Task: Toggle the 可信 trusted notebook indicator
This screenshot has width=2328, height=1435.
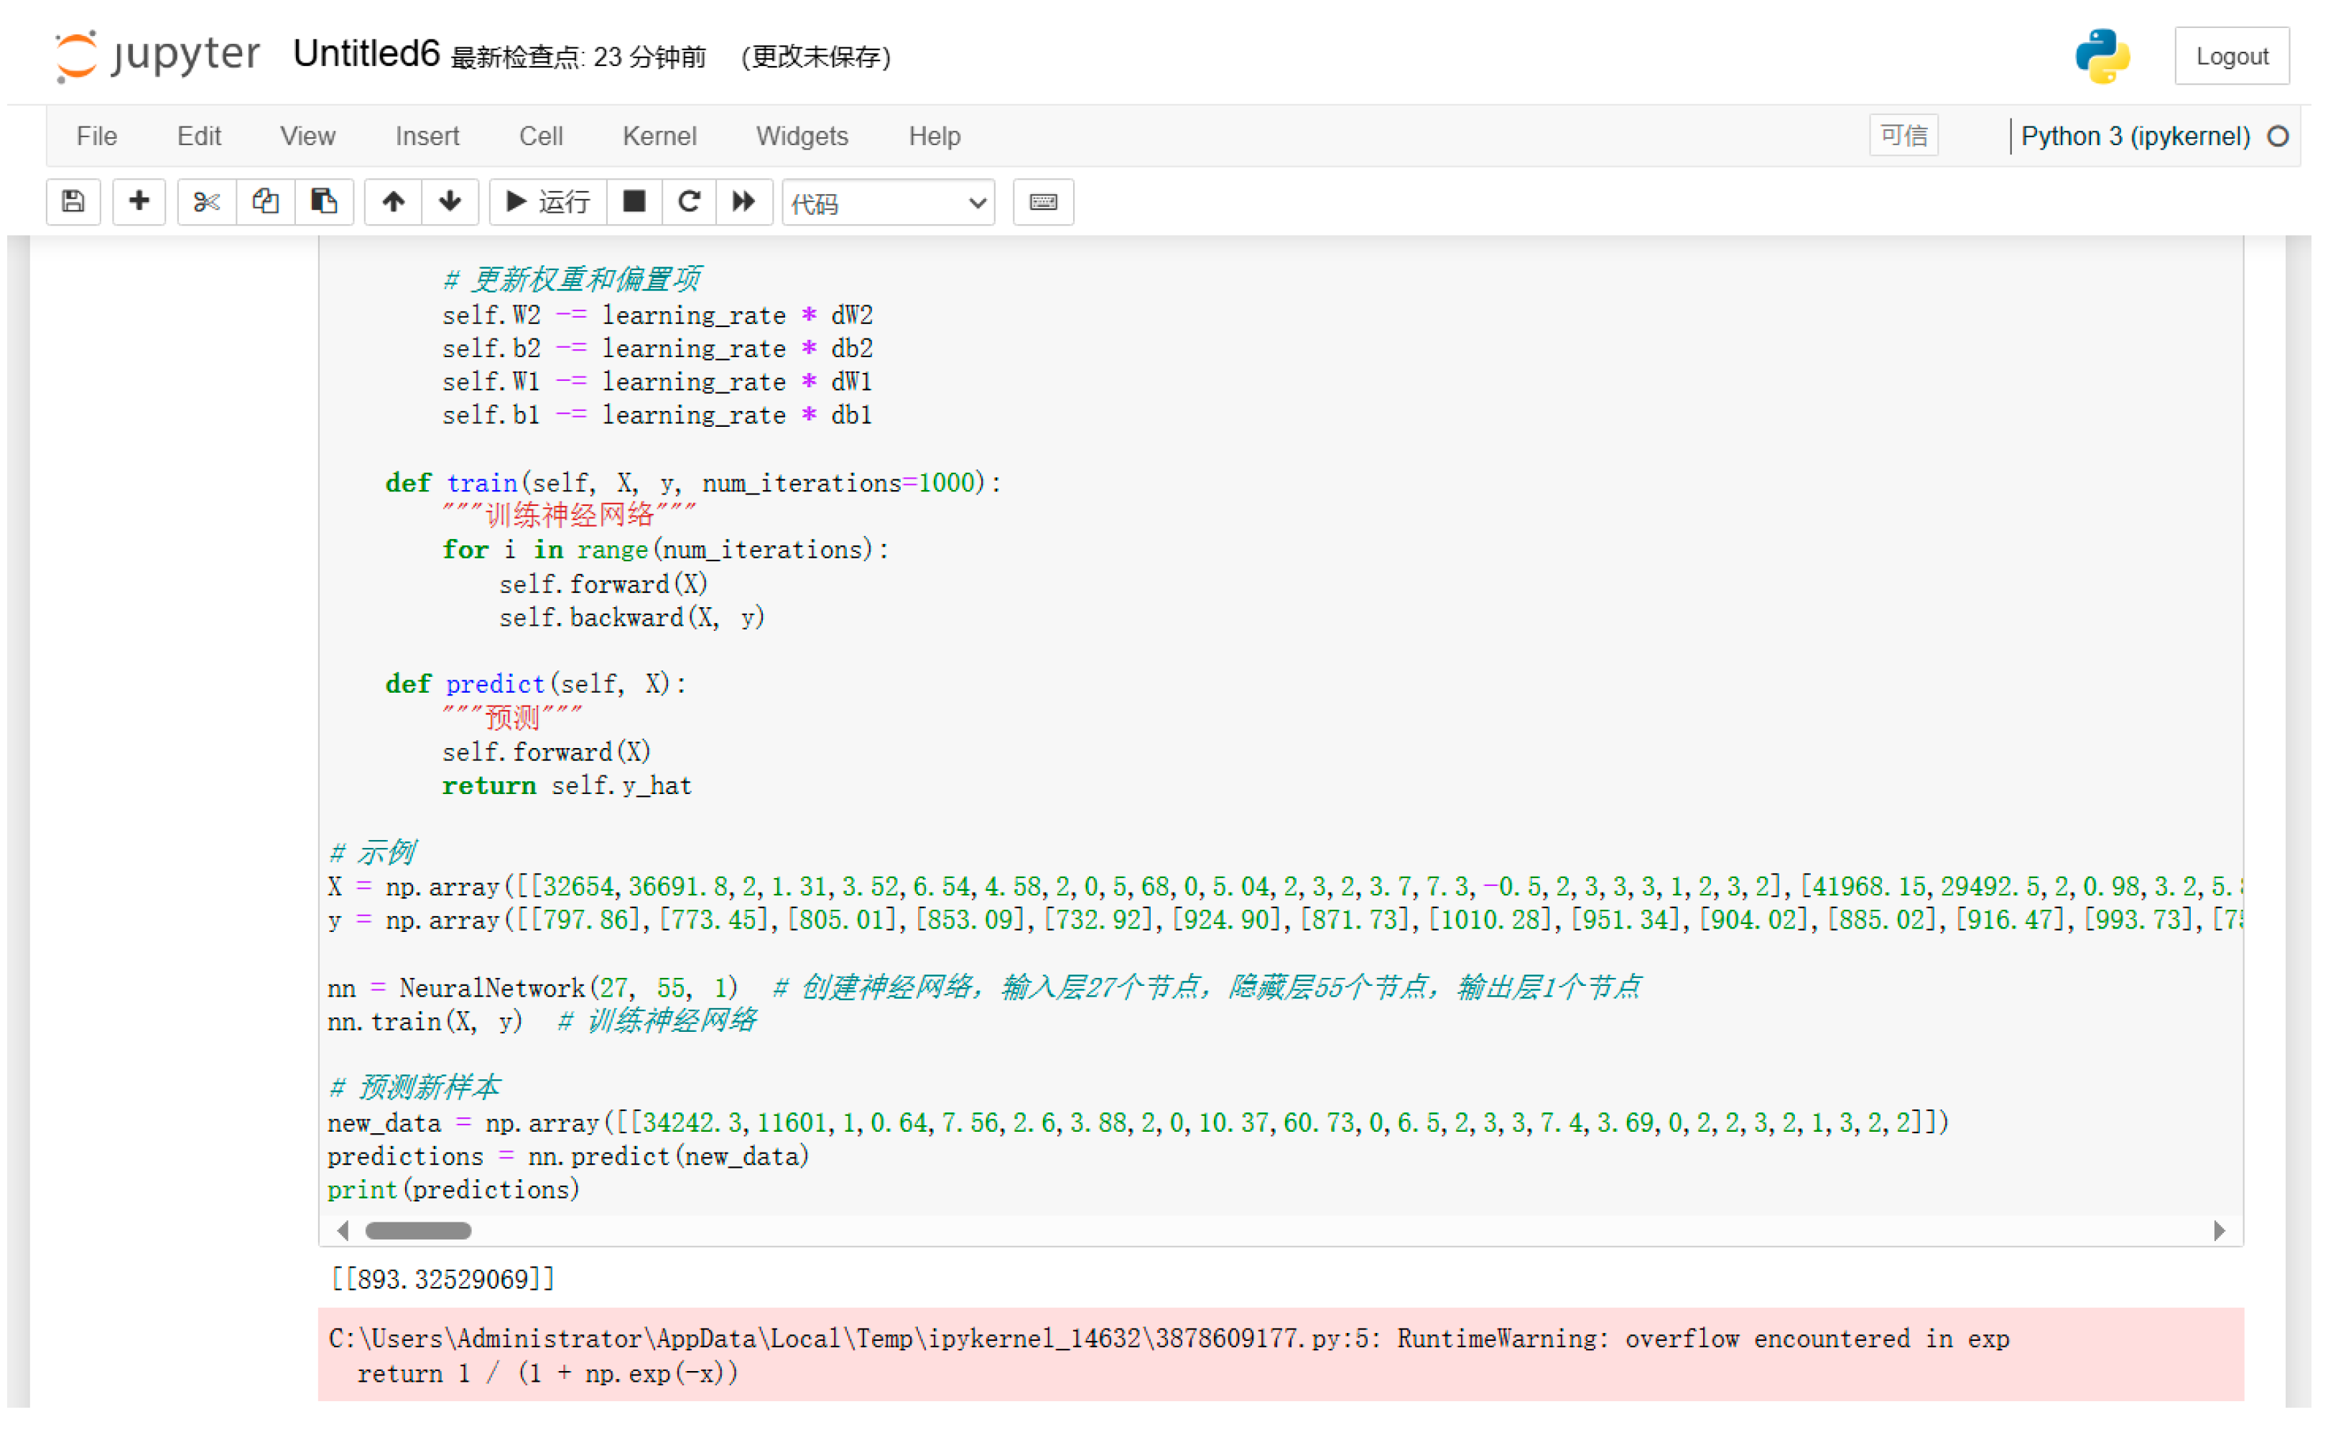Action: [x=1903, y=136]
